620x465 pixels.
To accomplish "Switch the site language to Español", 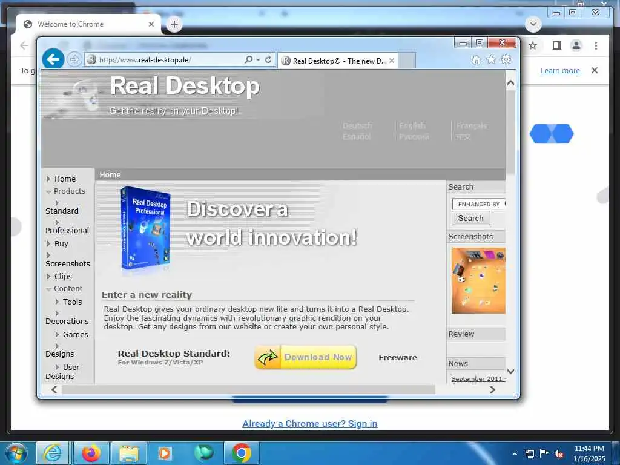I will (x=357, y=136).
